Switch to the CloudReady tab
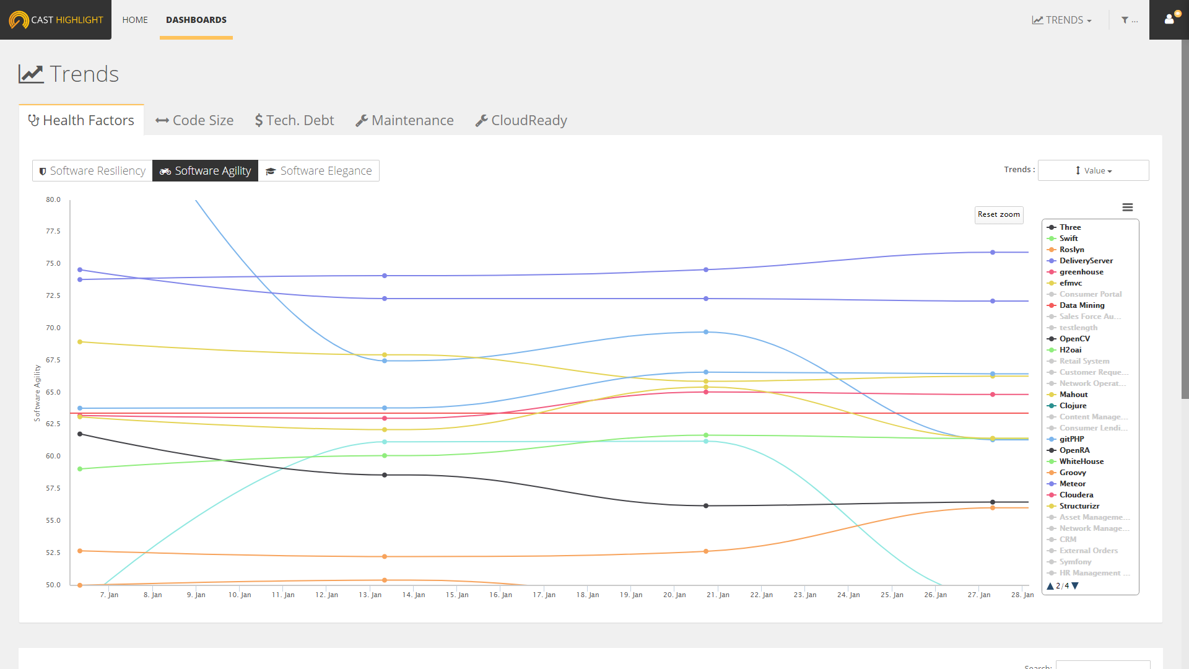This screenshot has width=1189, height=669. click(521, 120)
